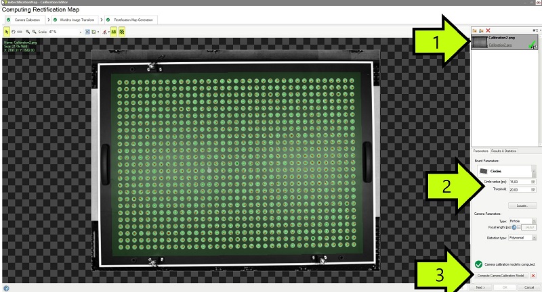Toggle the Focal length auto checkbox

tap(519, 228)
